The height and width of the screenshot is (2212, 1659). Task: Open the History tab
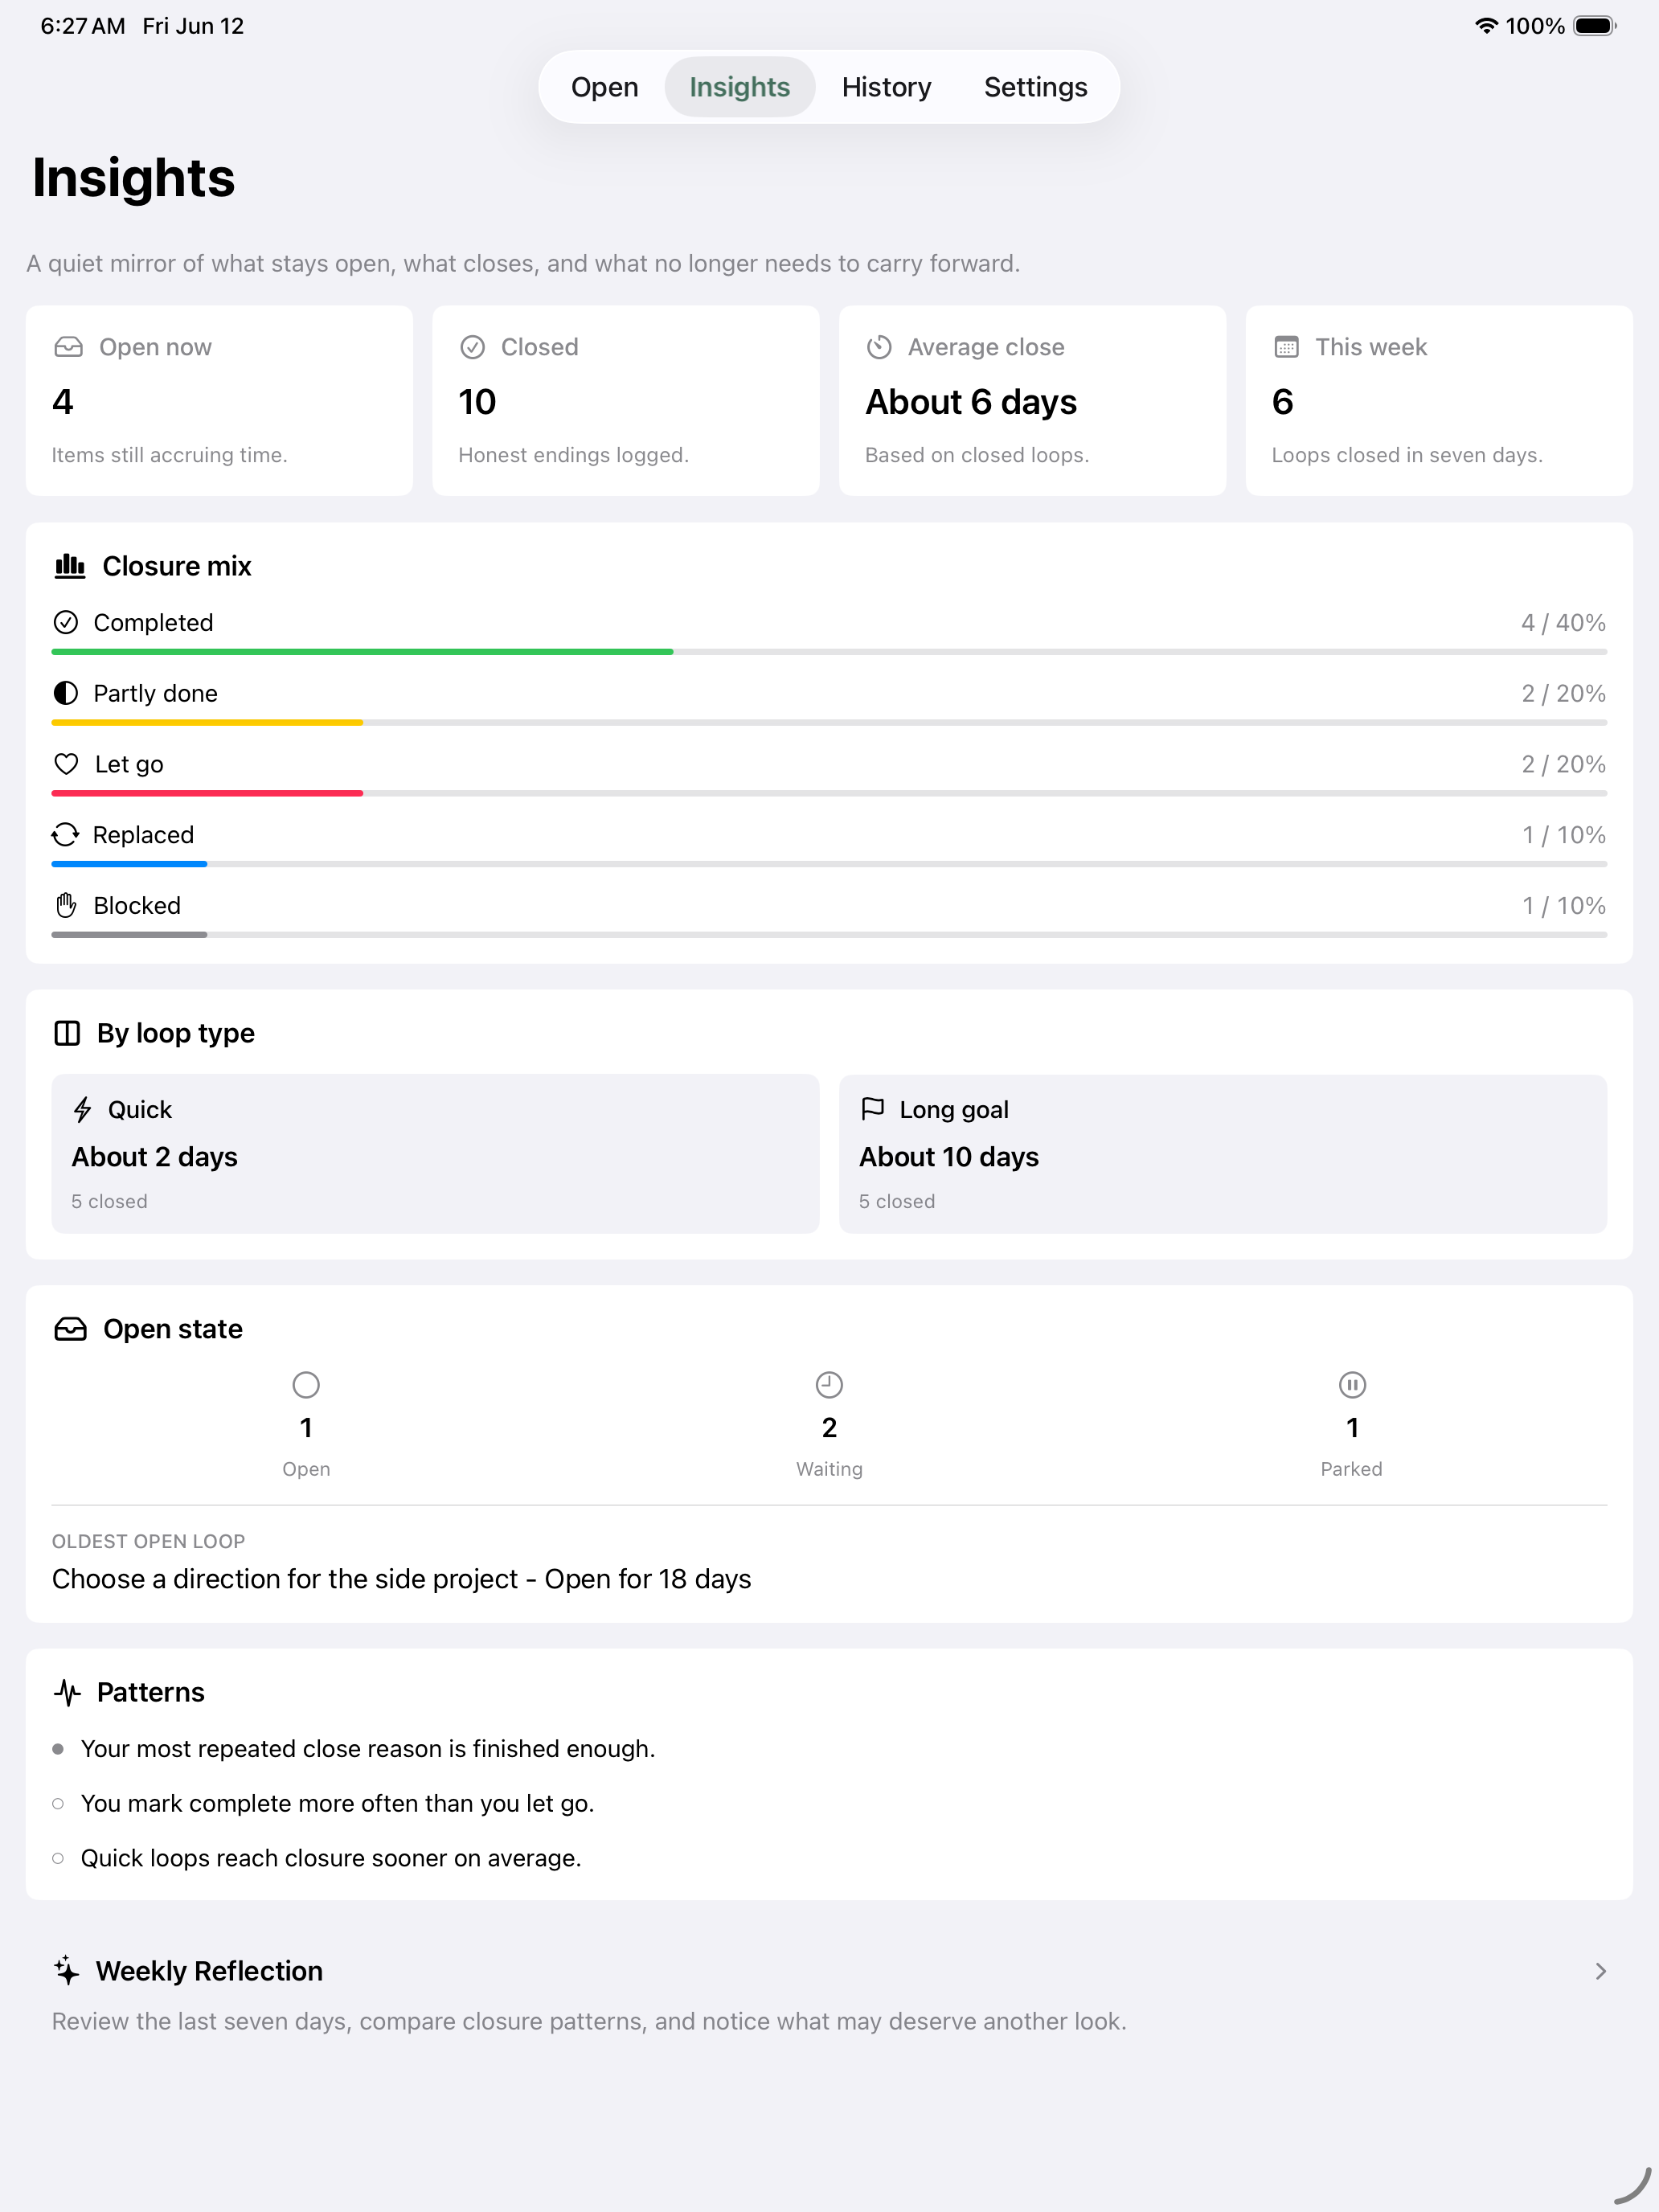886,87
